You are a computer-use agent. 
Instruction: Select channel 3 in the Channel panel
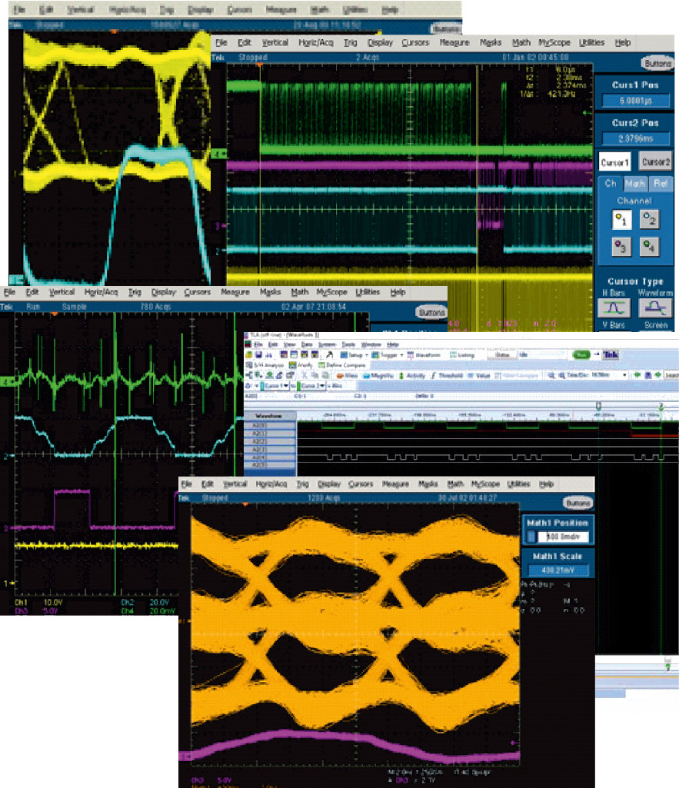pos(621,247)
